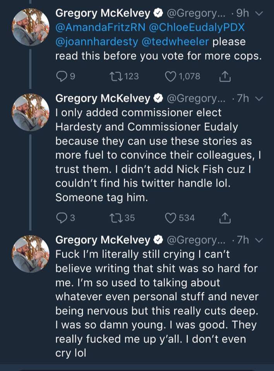Image resolution: width=274 pixels, height=371 pixels.
Task: Expand options chevron on second tweet
Action: (x=259, y=99)
